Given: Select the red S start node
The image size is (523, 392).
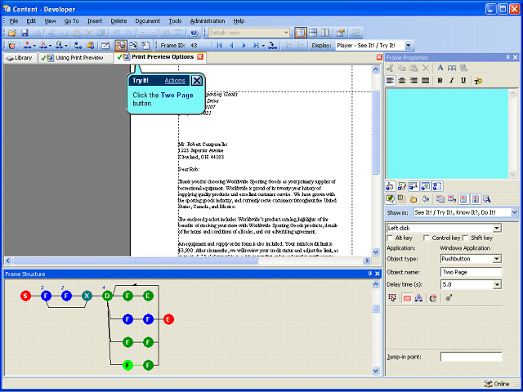Looking at the screenshot, I should click(25, 296).
